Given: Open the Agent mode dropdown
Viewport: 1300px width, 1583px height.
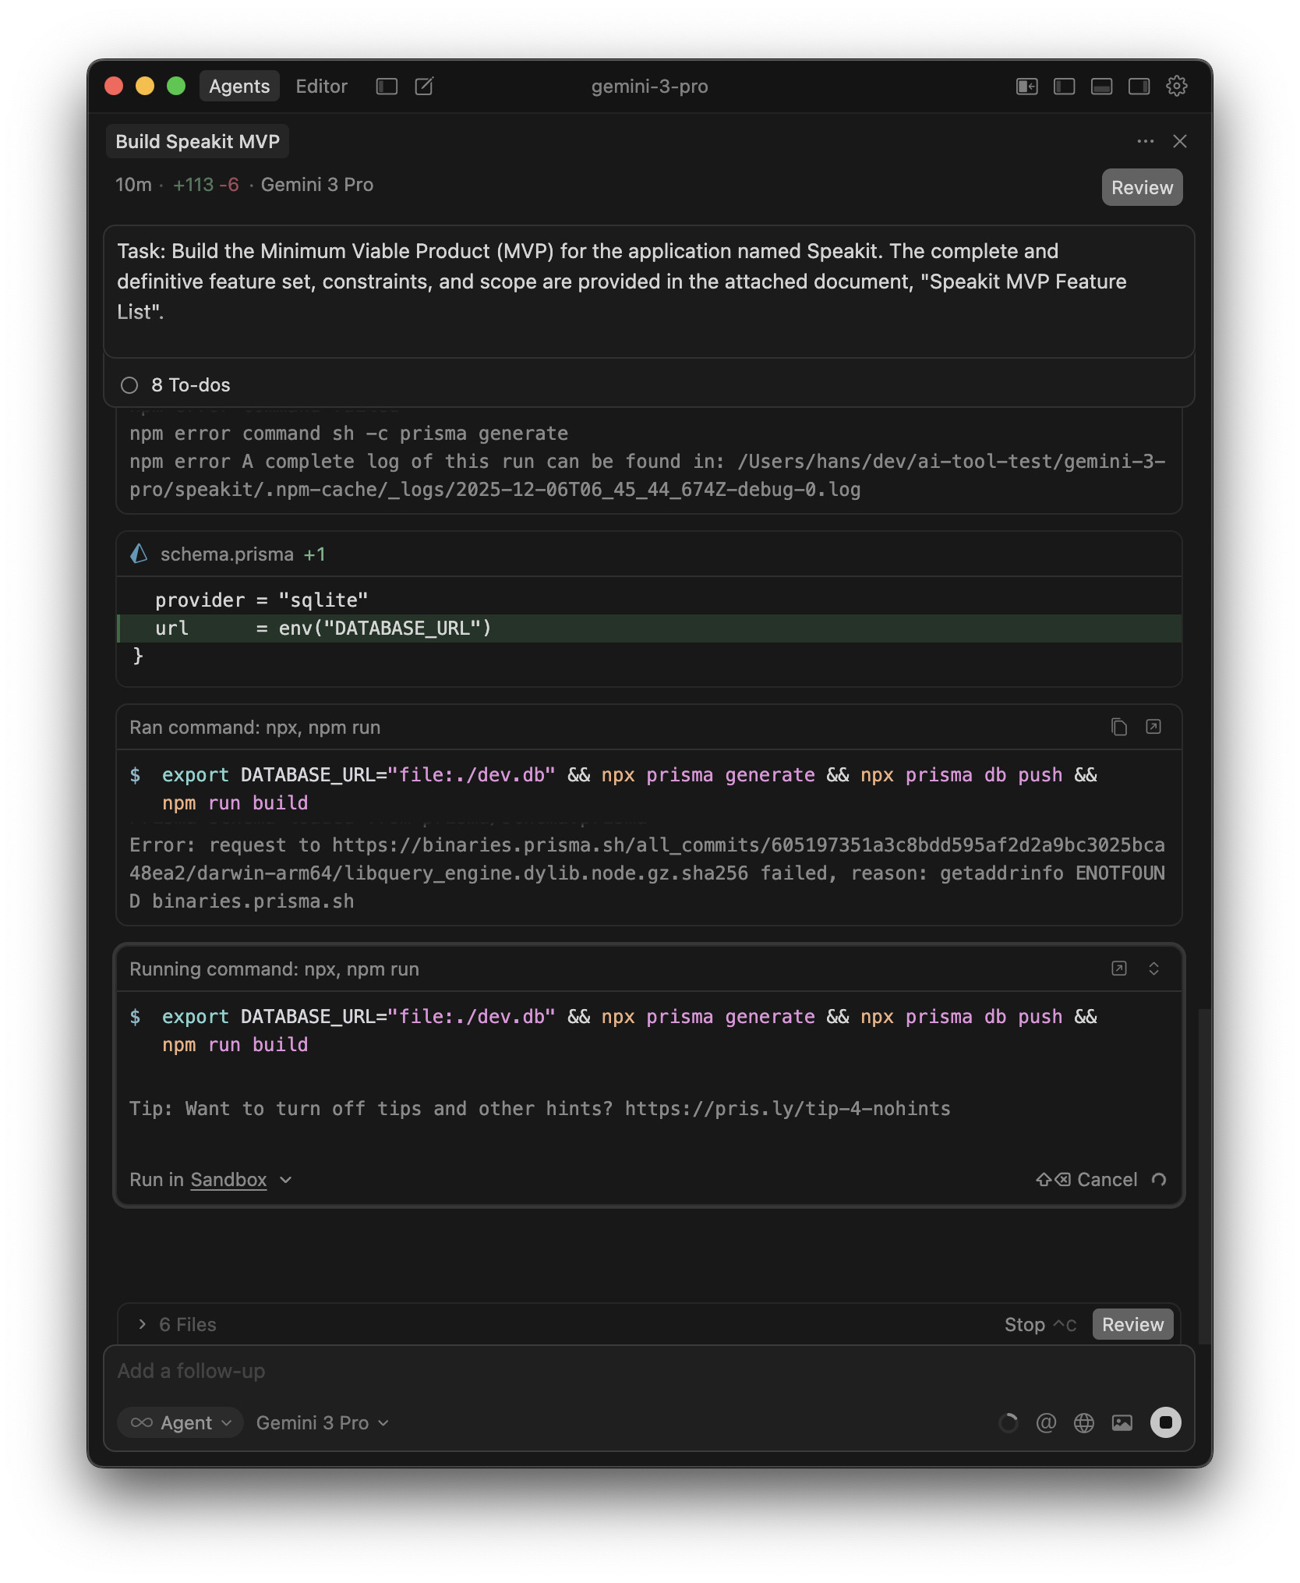Looking at the screenshot, I should coord(181,1423).
